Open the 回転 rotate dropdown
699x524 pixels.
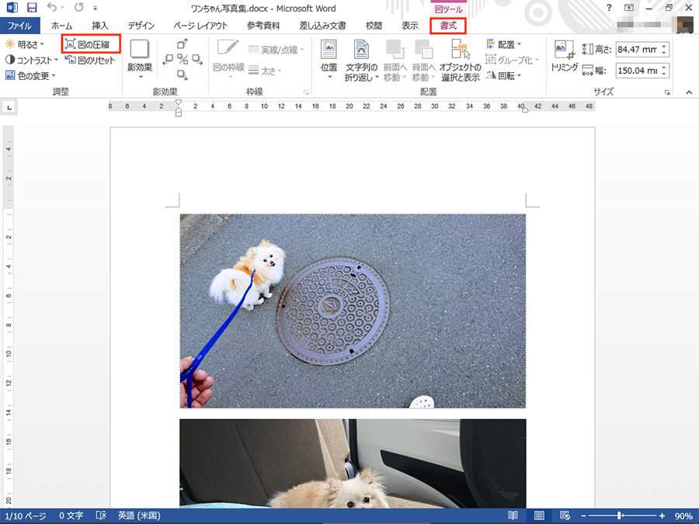504,75
